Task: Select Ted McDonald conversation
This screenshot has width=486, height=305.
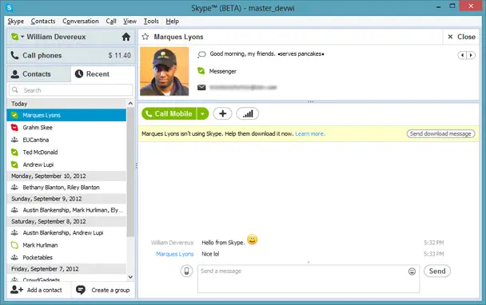Action: point(66,152)
